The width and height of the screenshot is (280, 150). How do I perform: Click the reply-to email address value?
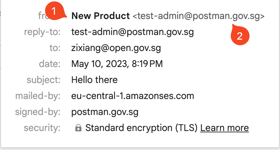tap(133, 32)
